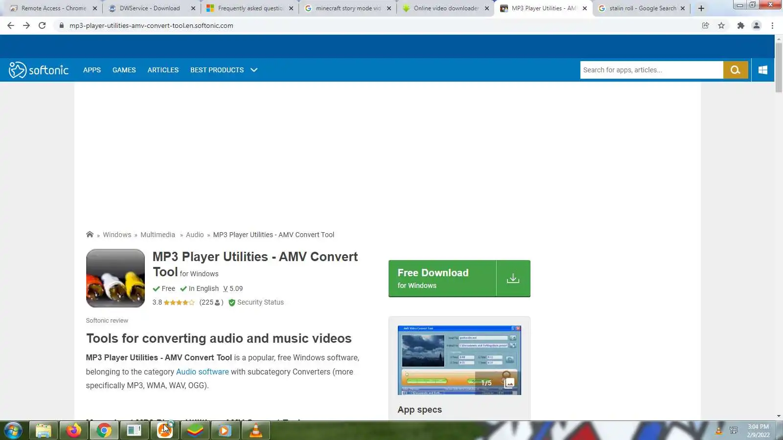Launch Firefox from the taskbar
Image resolution: width=783 pixels, height=440 pixels.
(74, 431)
